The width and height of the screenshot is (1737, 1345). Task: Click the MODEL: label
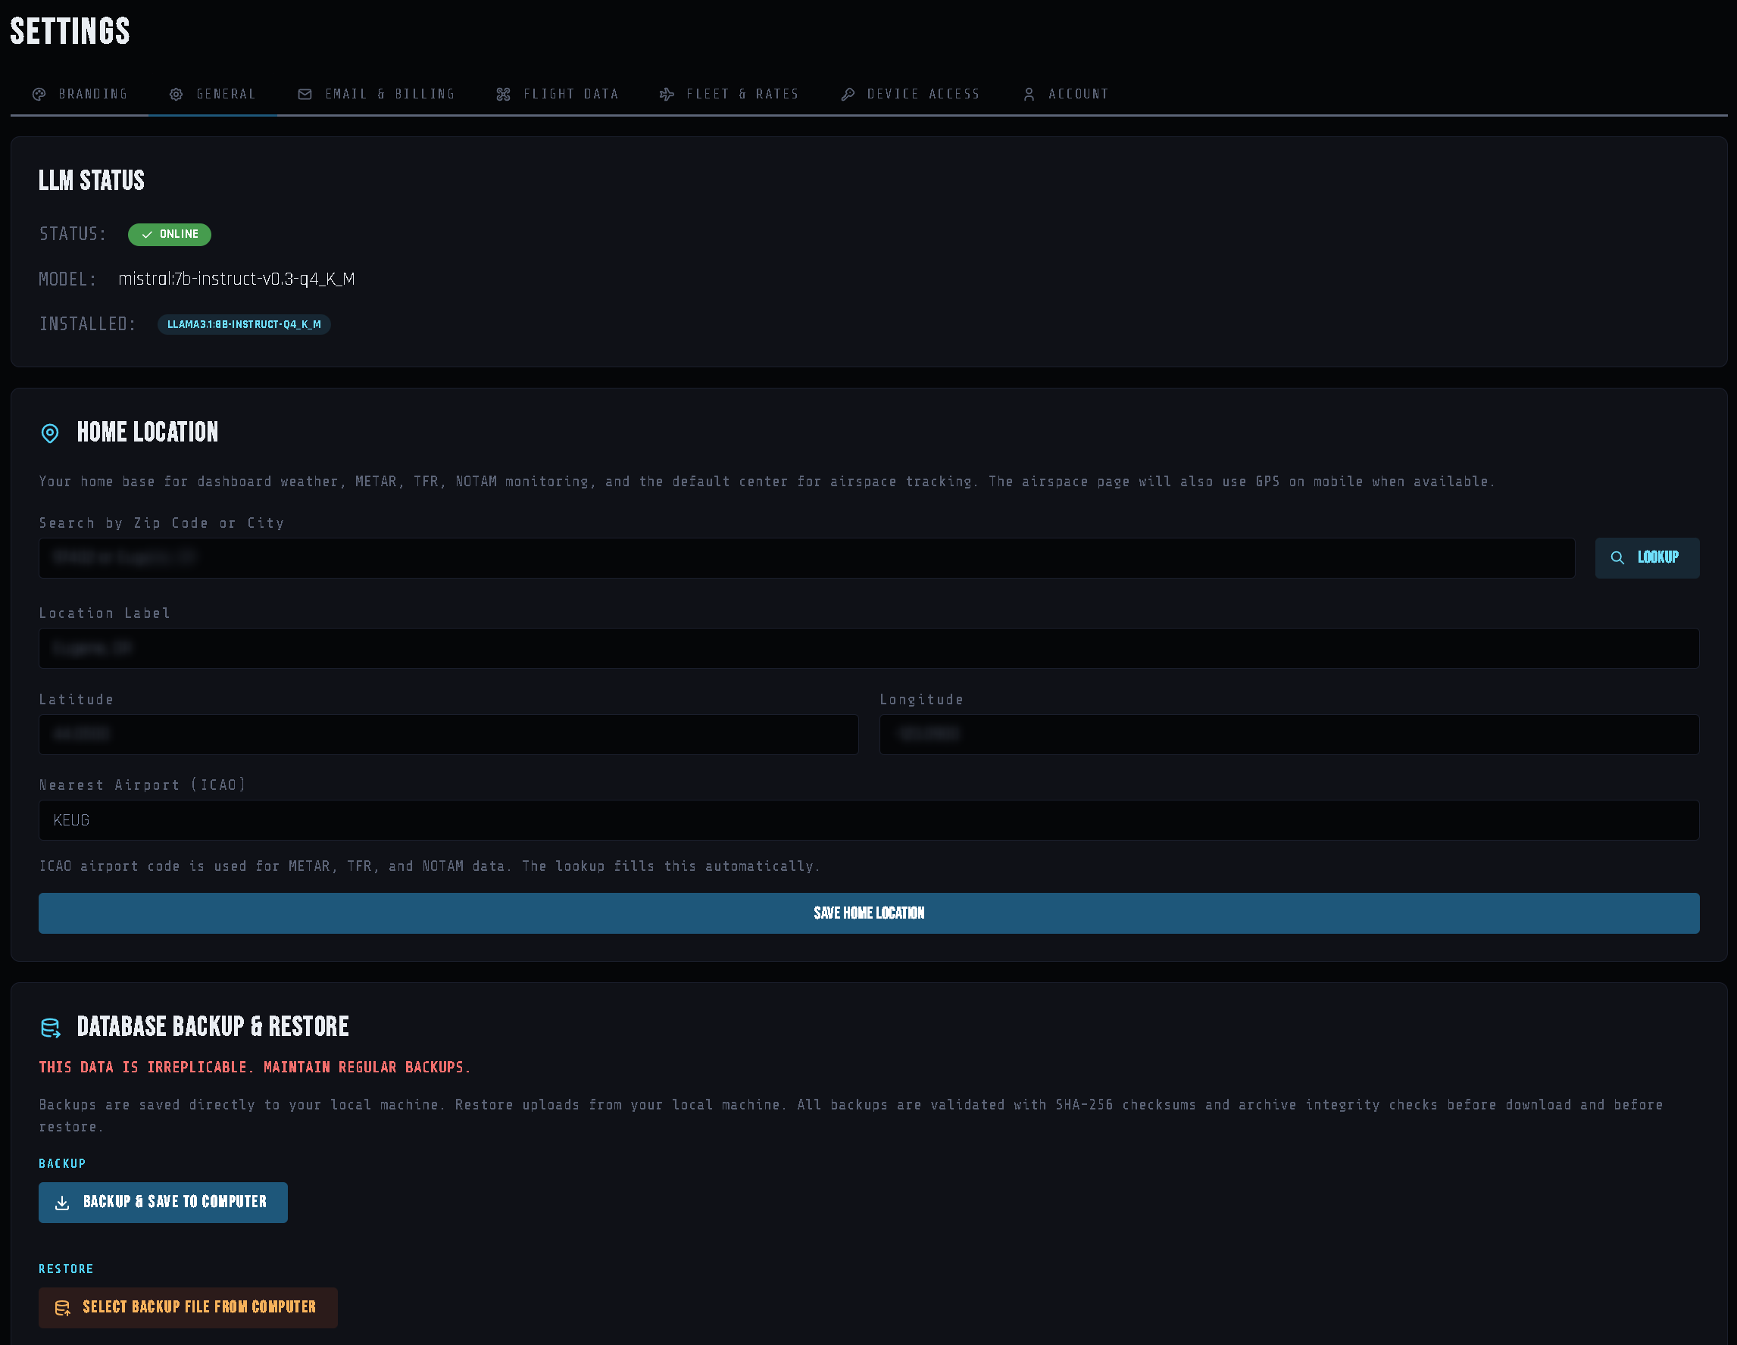pyautogui.click(x=67, y=279)
